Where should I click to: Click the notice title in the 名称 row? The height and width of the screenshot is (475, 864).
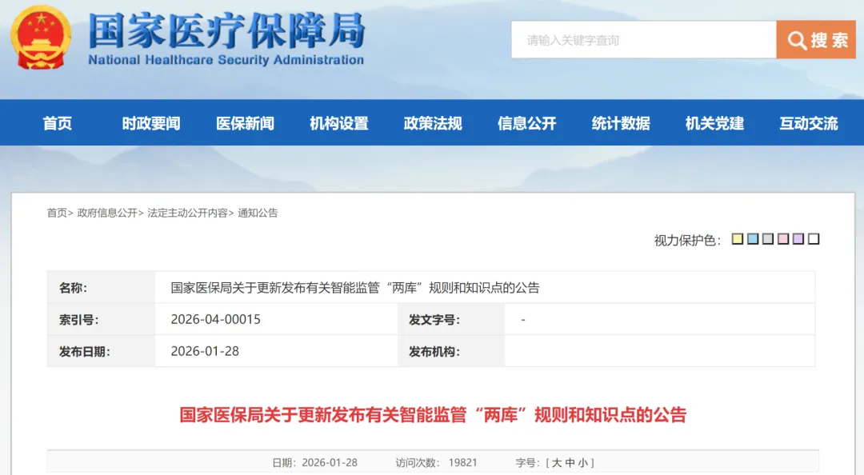pos(355,288)
